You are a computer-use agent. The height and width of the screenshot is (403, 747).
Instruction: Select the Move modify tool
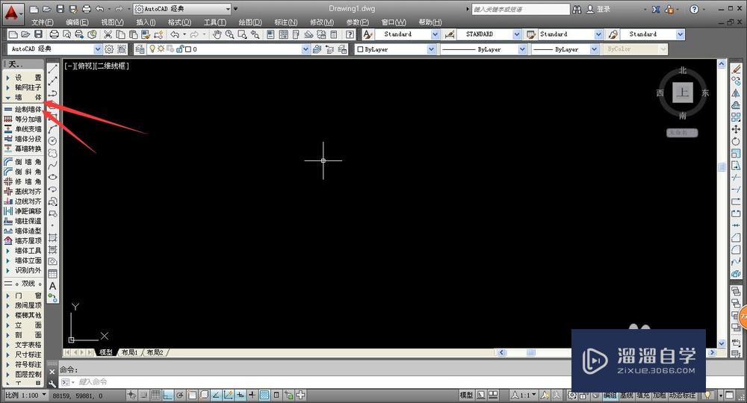[736, 129]
